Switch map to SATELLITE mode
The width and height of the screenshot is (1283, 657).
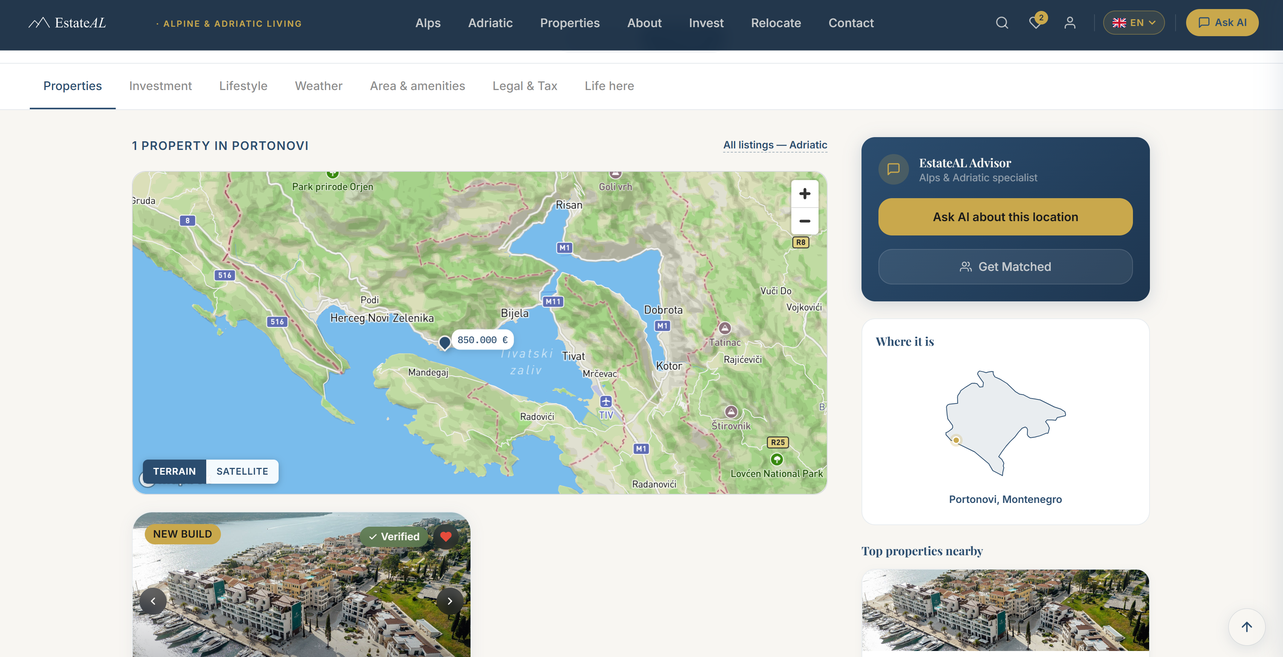pos(242,471)
